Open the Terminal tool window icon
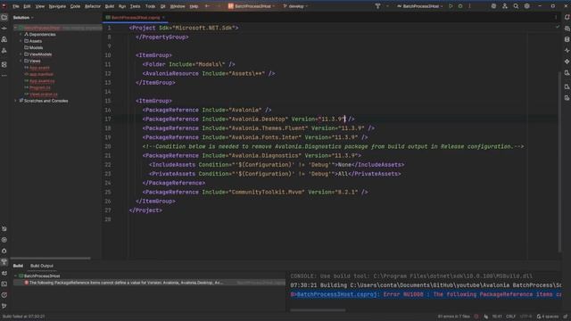This screenshot has width=571, height=321. click(4, 284)
